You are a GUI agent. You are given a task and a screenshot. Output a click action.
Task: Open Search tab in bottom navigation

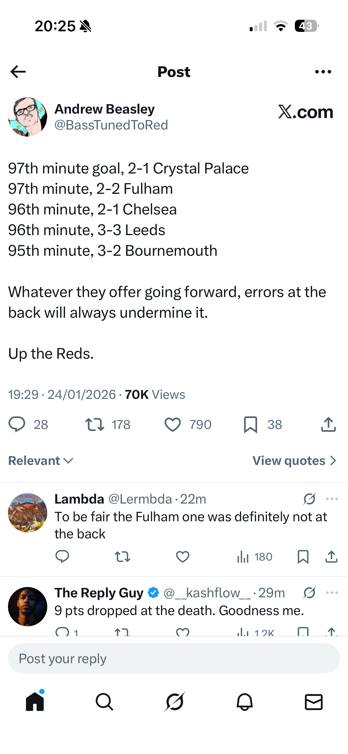tap(104, 702)
